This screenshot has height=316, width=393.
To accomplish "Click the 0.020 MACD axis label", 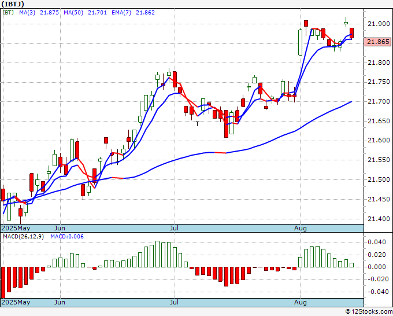I will coord(377,255).
